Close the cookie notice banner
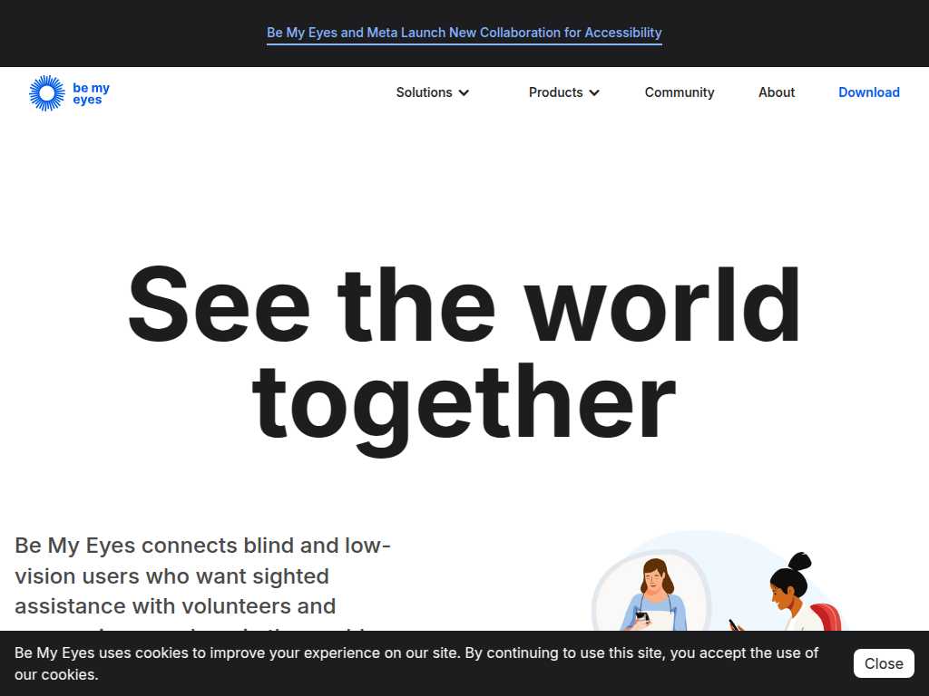 (x=884, y=663)
